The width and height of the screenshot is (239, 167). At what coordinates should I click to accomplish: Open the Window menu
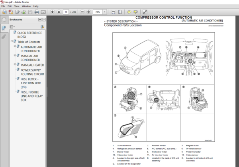pos(26,6)
